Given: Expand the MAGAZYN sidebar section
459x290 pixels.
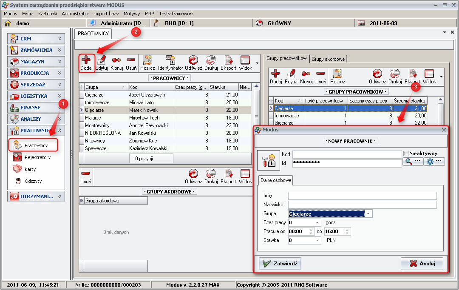Looking at the screenshot, I should coord(59,61).
